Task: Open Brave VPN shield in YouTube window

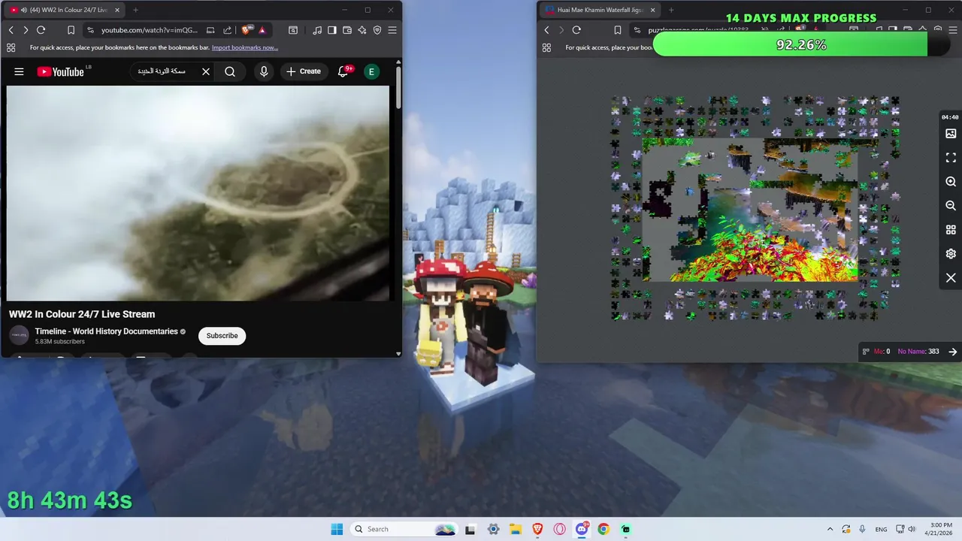Action: pyautogui.click(x=377, y=30)
